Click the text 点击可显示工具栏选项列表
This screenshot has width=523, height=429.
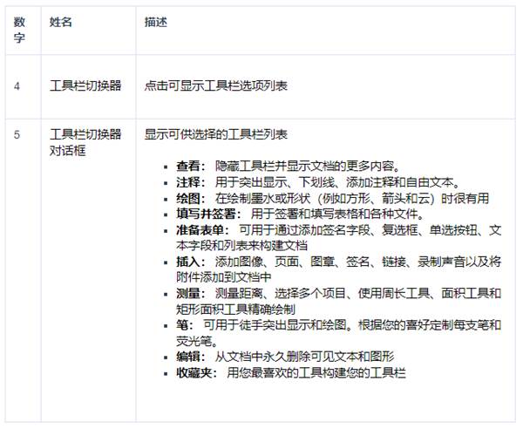click(216, 85)
